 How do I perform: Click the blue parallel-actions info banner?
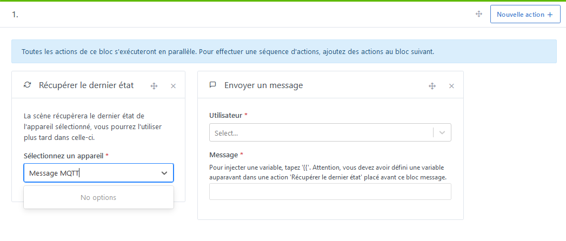[x=284, y=51]
